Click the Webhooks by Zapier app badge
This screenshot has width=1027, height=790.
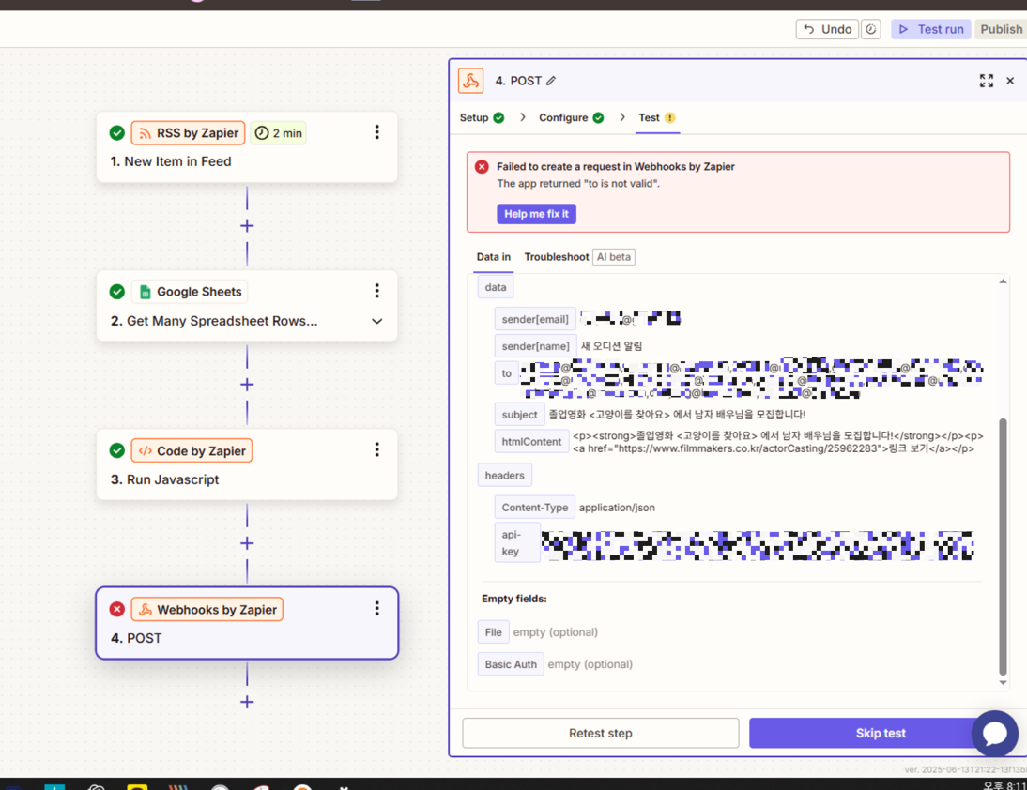pos(207,609)
